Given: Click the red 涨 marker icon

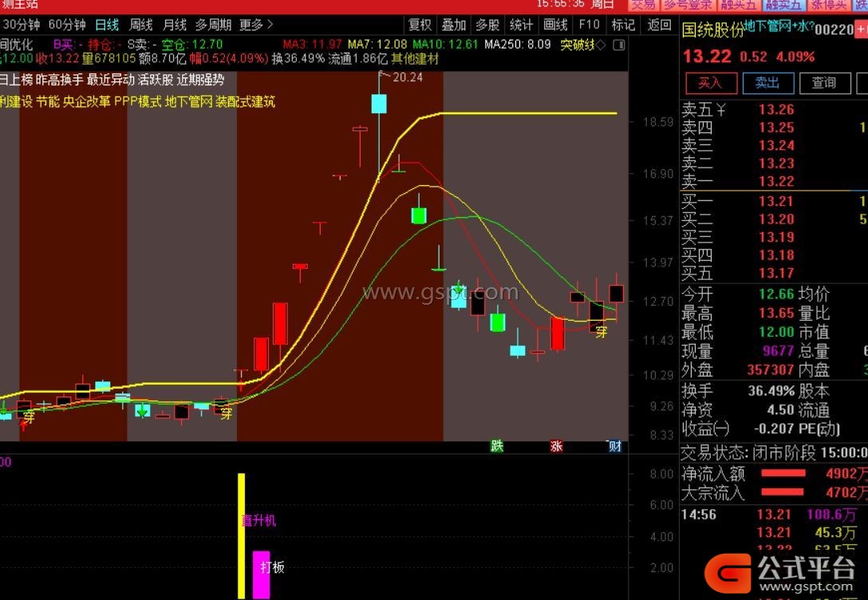Looking at the screenshot, I should point(556,446).
